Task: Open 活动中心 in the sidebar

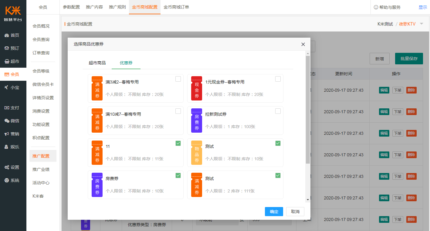Action: 41,183
